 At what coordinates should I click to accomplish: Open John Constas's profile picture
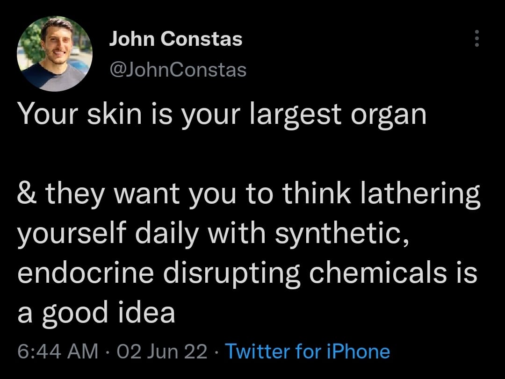click(55, 53)
